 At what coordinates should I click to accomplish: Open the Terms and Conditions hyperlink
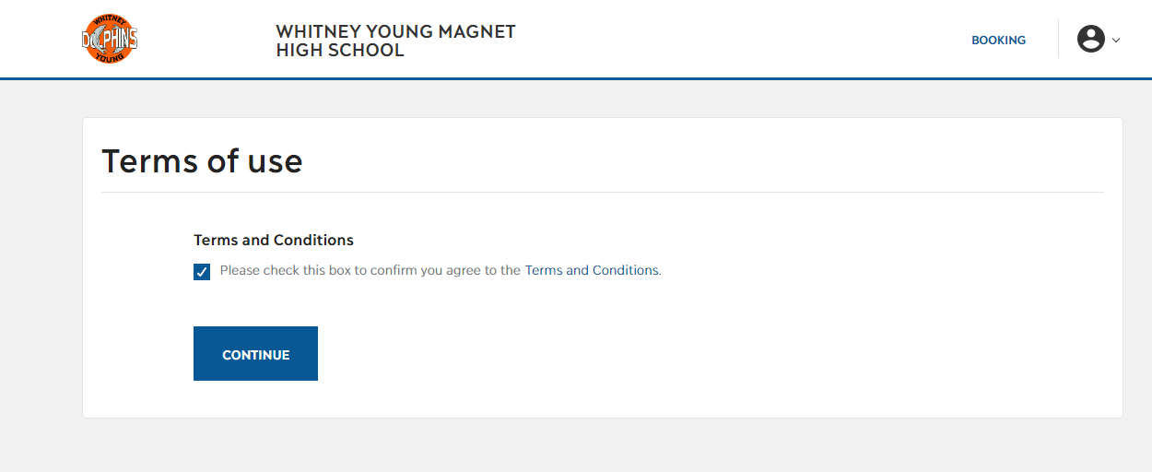592,270
